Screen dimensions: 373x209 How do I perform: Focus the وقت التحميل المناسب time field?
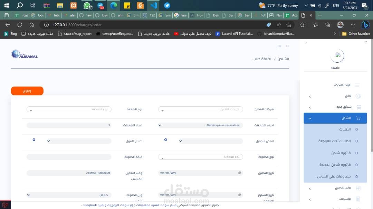tap(69, 173)
